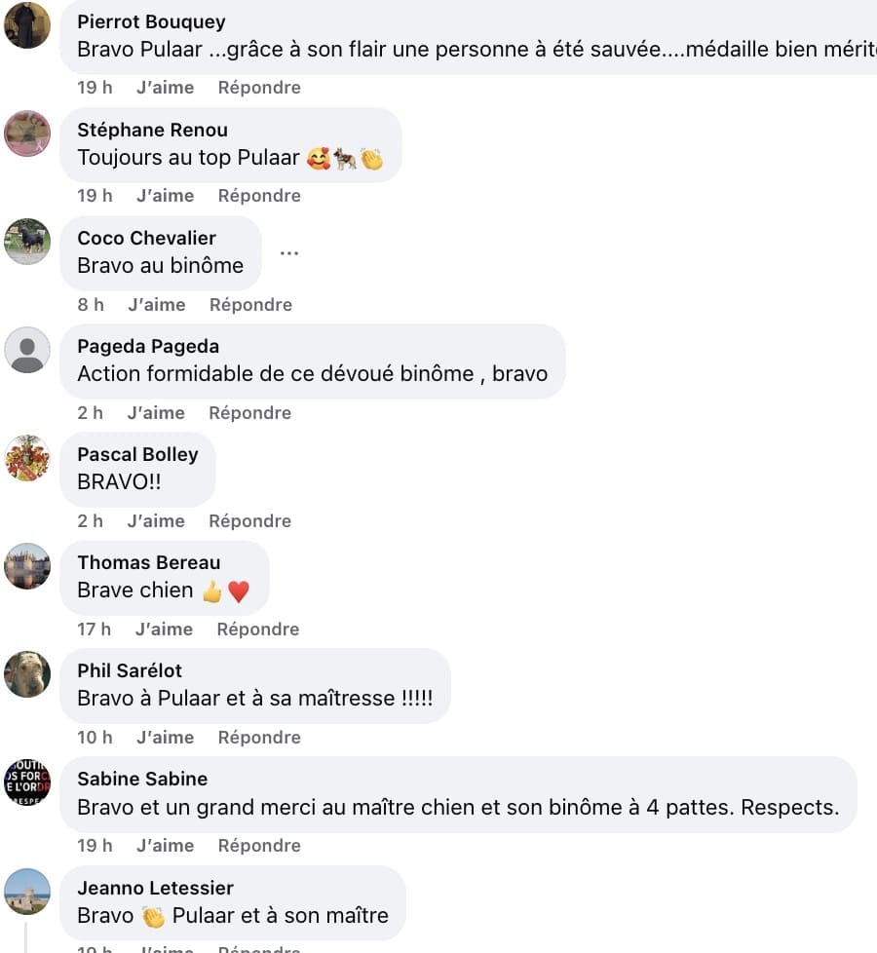877x953 pixels.
Task: Click Sabine Sabine's profile avatar
Action: click(x=27, y=782)
